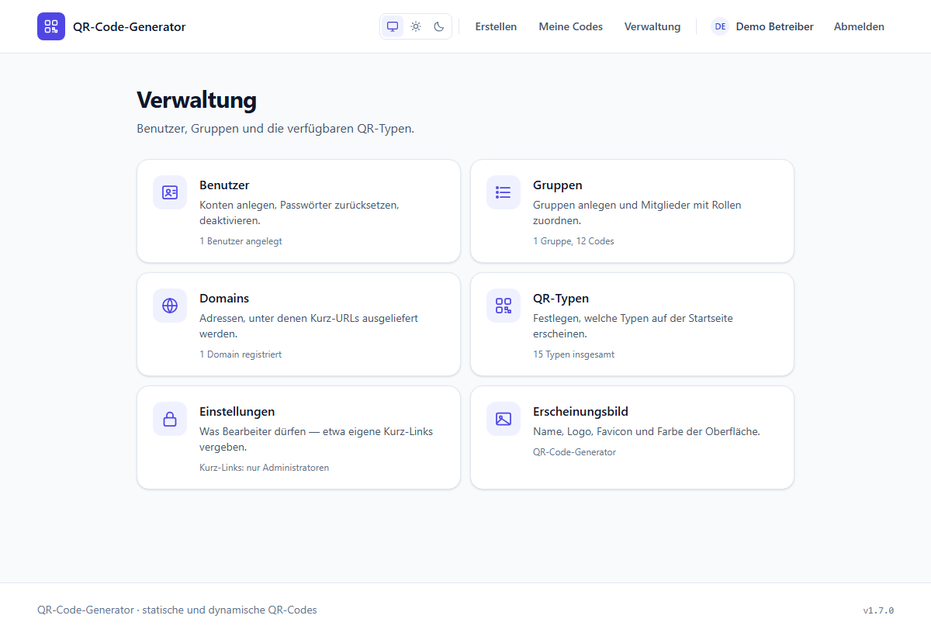
Task: Click the subtitle 'Benutzer, Gruppen und die verfügbaren QR-Typen.'
Action: click(x=275, y=129)
